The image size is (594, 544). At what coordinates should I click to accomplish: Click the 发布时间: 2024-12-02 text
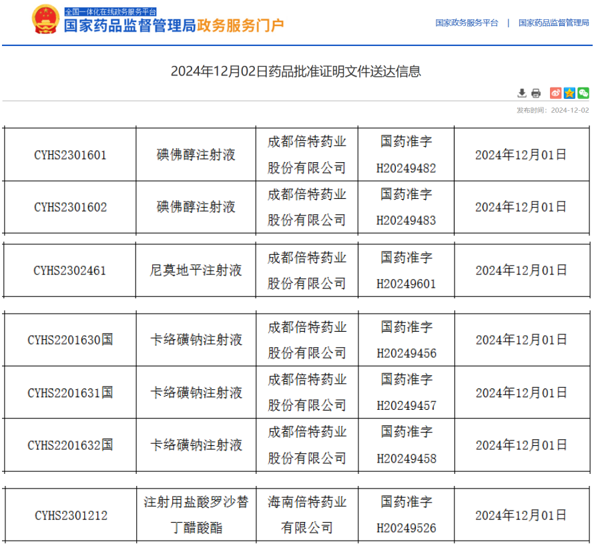click(x=553, y=110)
